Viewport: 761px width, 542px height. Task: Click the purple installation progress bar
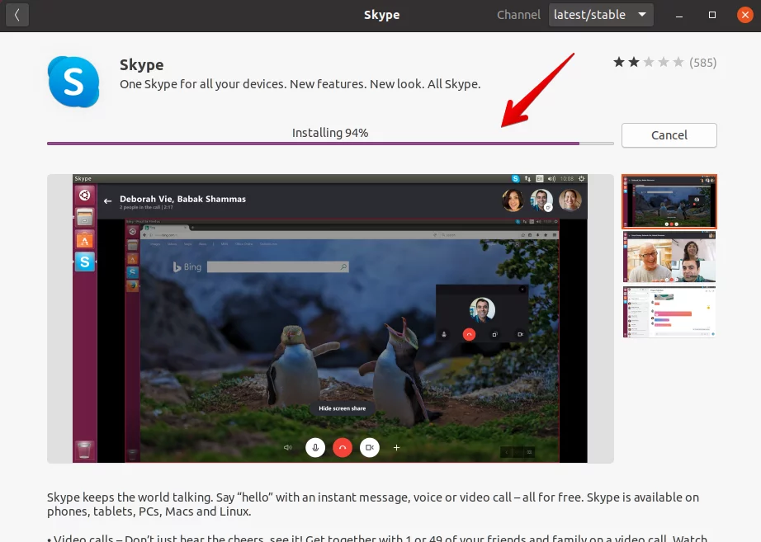(x=330, y=144)
